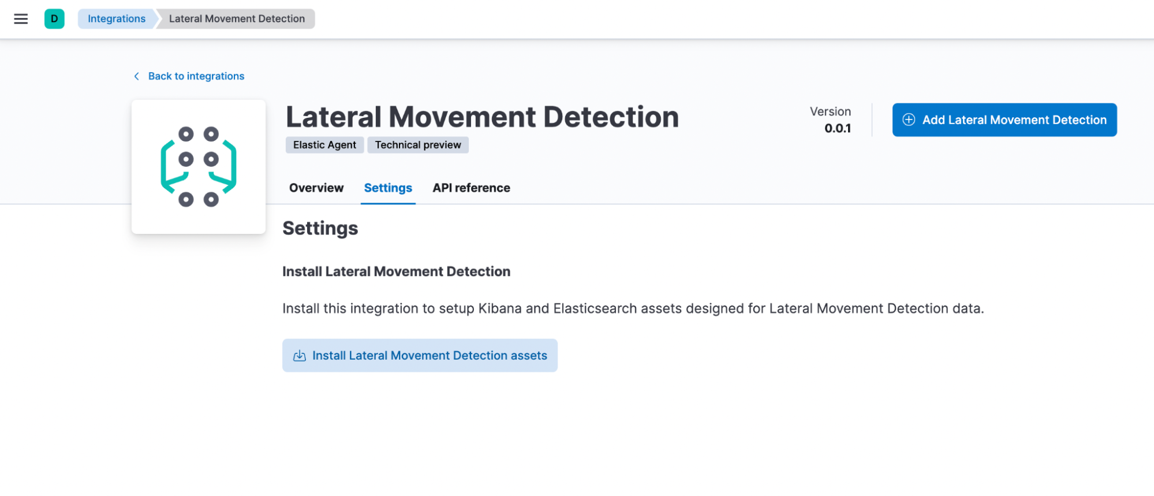Click the Elastic Agent badge

tap(324, 145)
